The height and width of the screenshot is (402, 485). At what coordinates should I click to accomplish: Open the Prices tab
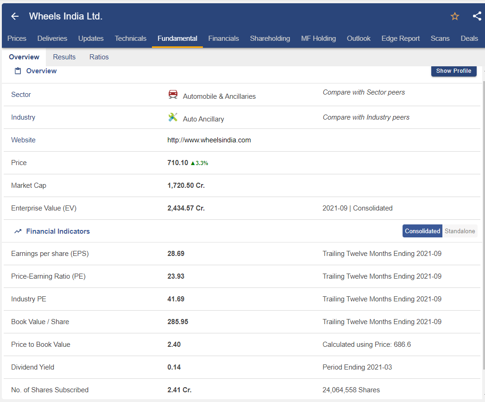[17, 38]
